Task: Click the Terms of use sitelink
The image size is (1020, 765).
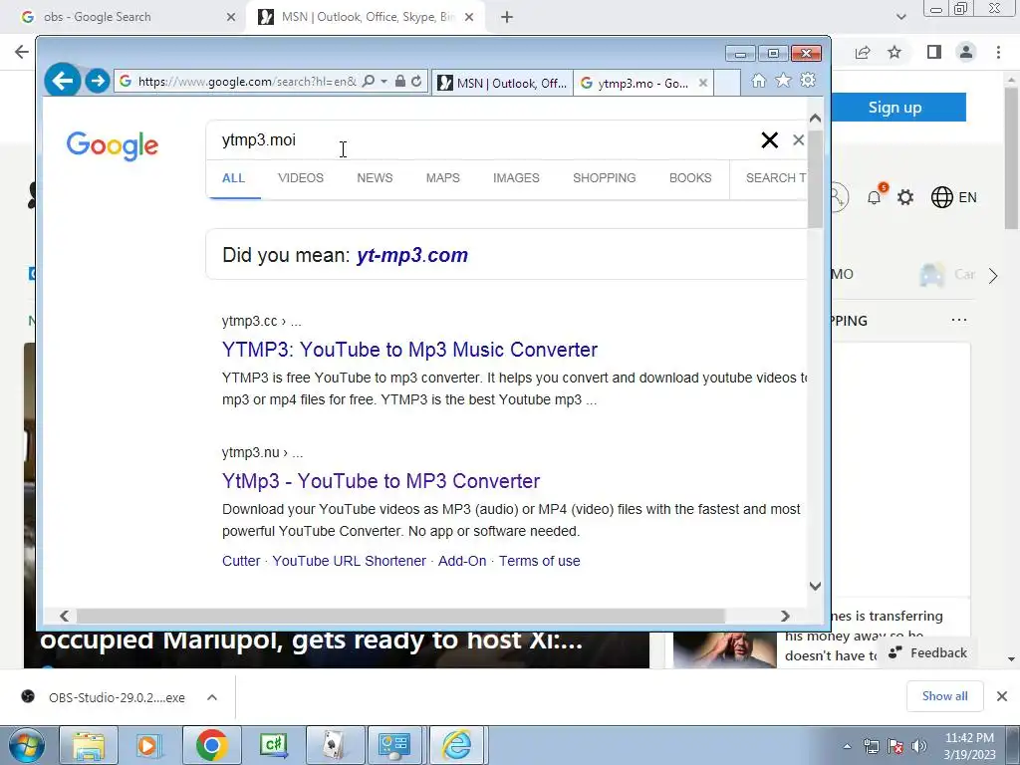Action: [x=539, y=561]
